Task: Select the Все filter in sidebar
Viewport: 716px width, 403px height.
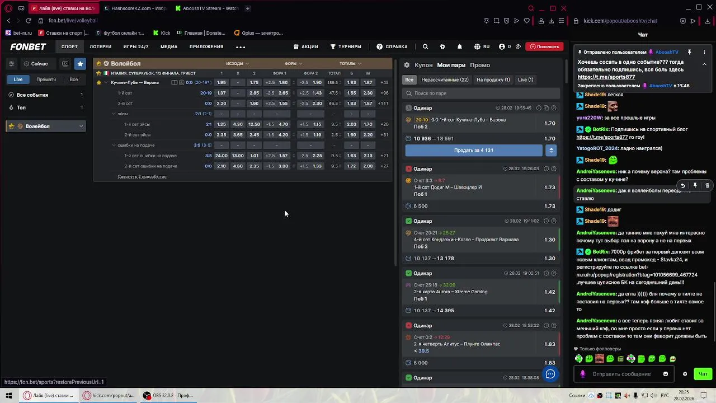Action: (x=74, y=79)
